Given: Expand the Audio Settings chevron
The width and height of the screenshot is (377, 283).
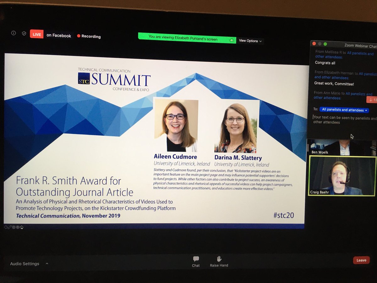Looking at the screenshot, I should click(x=46, y=264).
